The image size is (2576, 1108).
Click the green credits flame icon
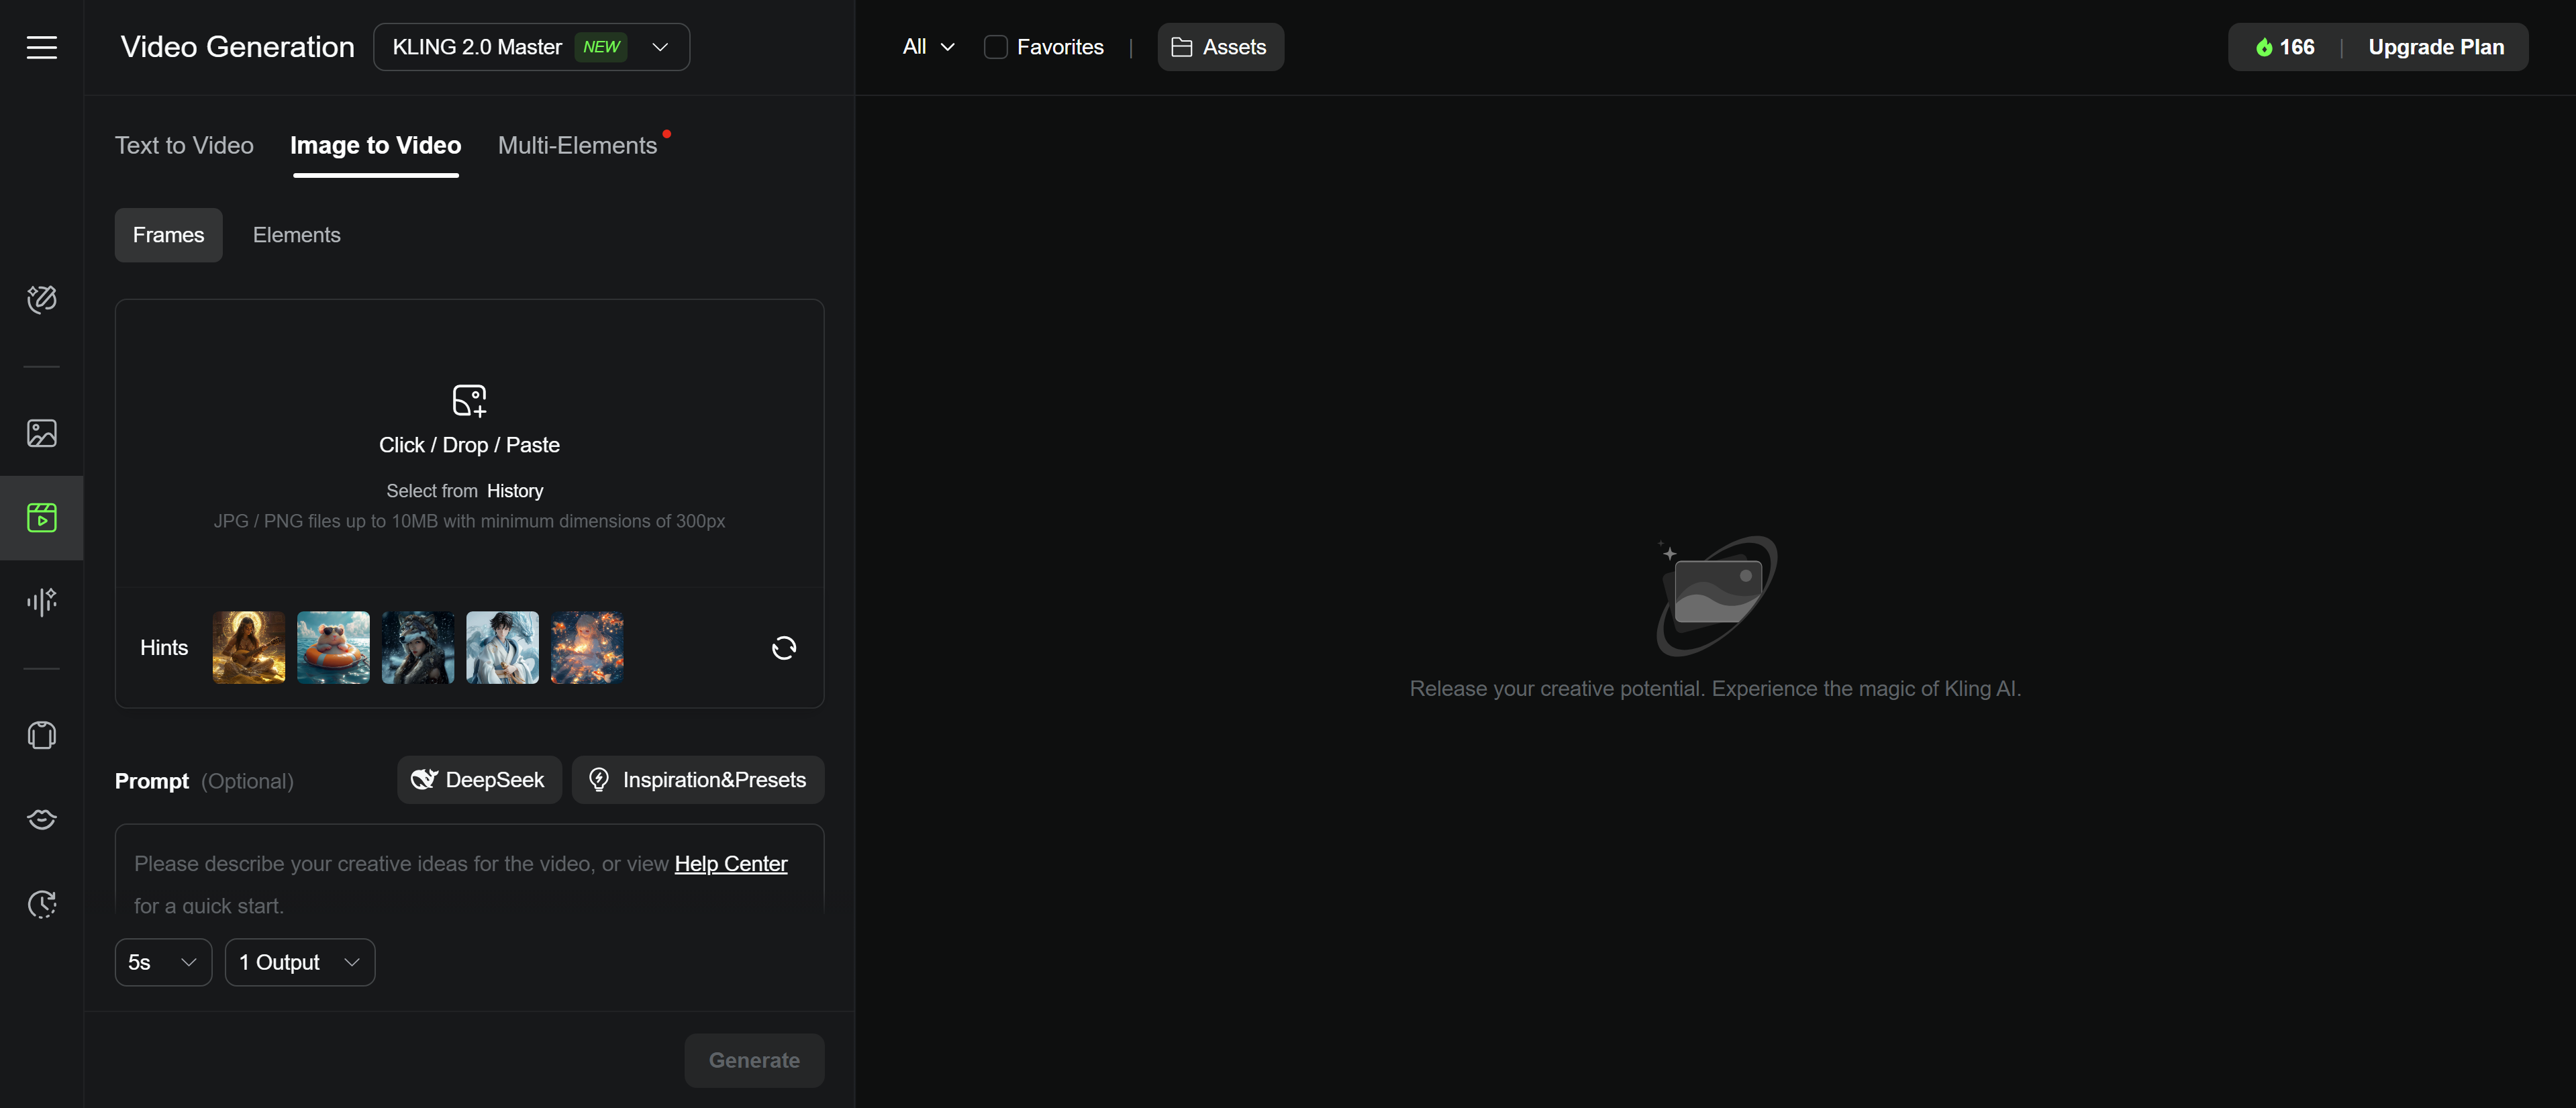coord(2264,47)
